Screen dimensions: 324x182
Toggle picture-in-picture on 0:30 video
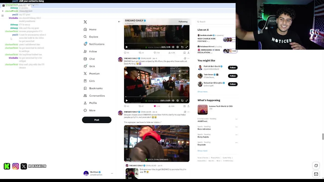(x=182, y=101)
